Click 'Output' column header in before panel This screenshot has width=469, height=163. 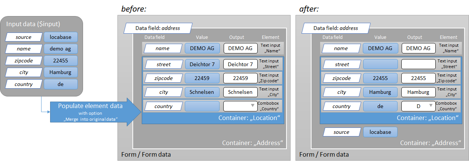click(237, 37)
